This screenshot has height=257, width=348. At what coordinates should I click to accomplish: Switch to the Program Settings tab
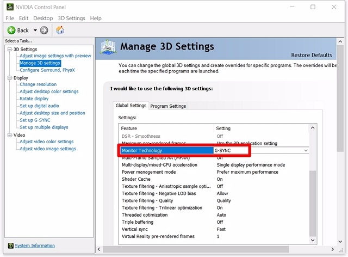click(x=168, y=106)
